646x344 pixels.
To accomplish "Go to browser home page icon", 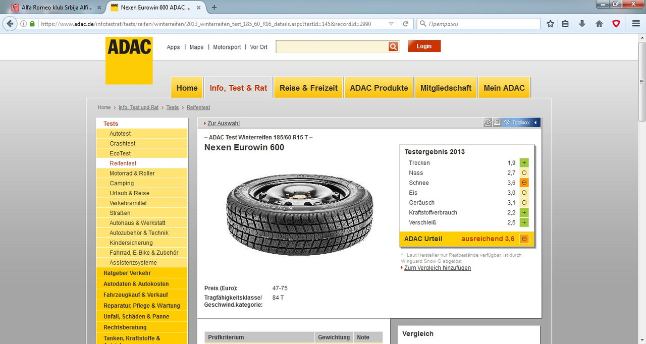I will pos(599,24).
